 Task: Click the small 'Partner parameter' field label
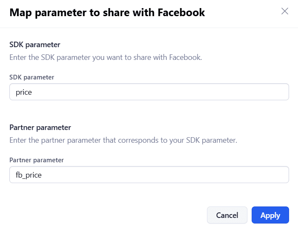pyautogui.click(x=37, y=160)
